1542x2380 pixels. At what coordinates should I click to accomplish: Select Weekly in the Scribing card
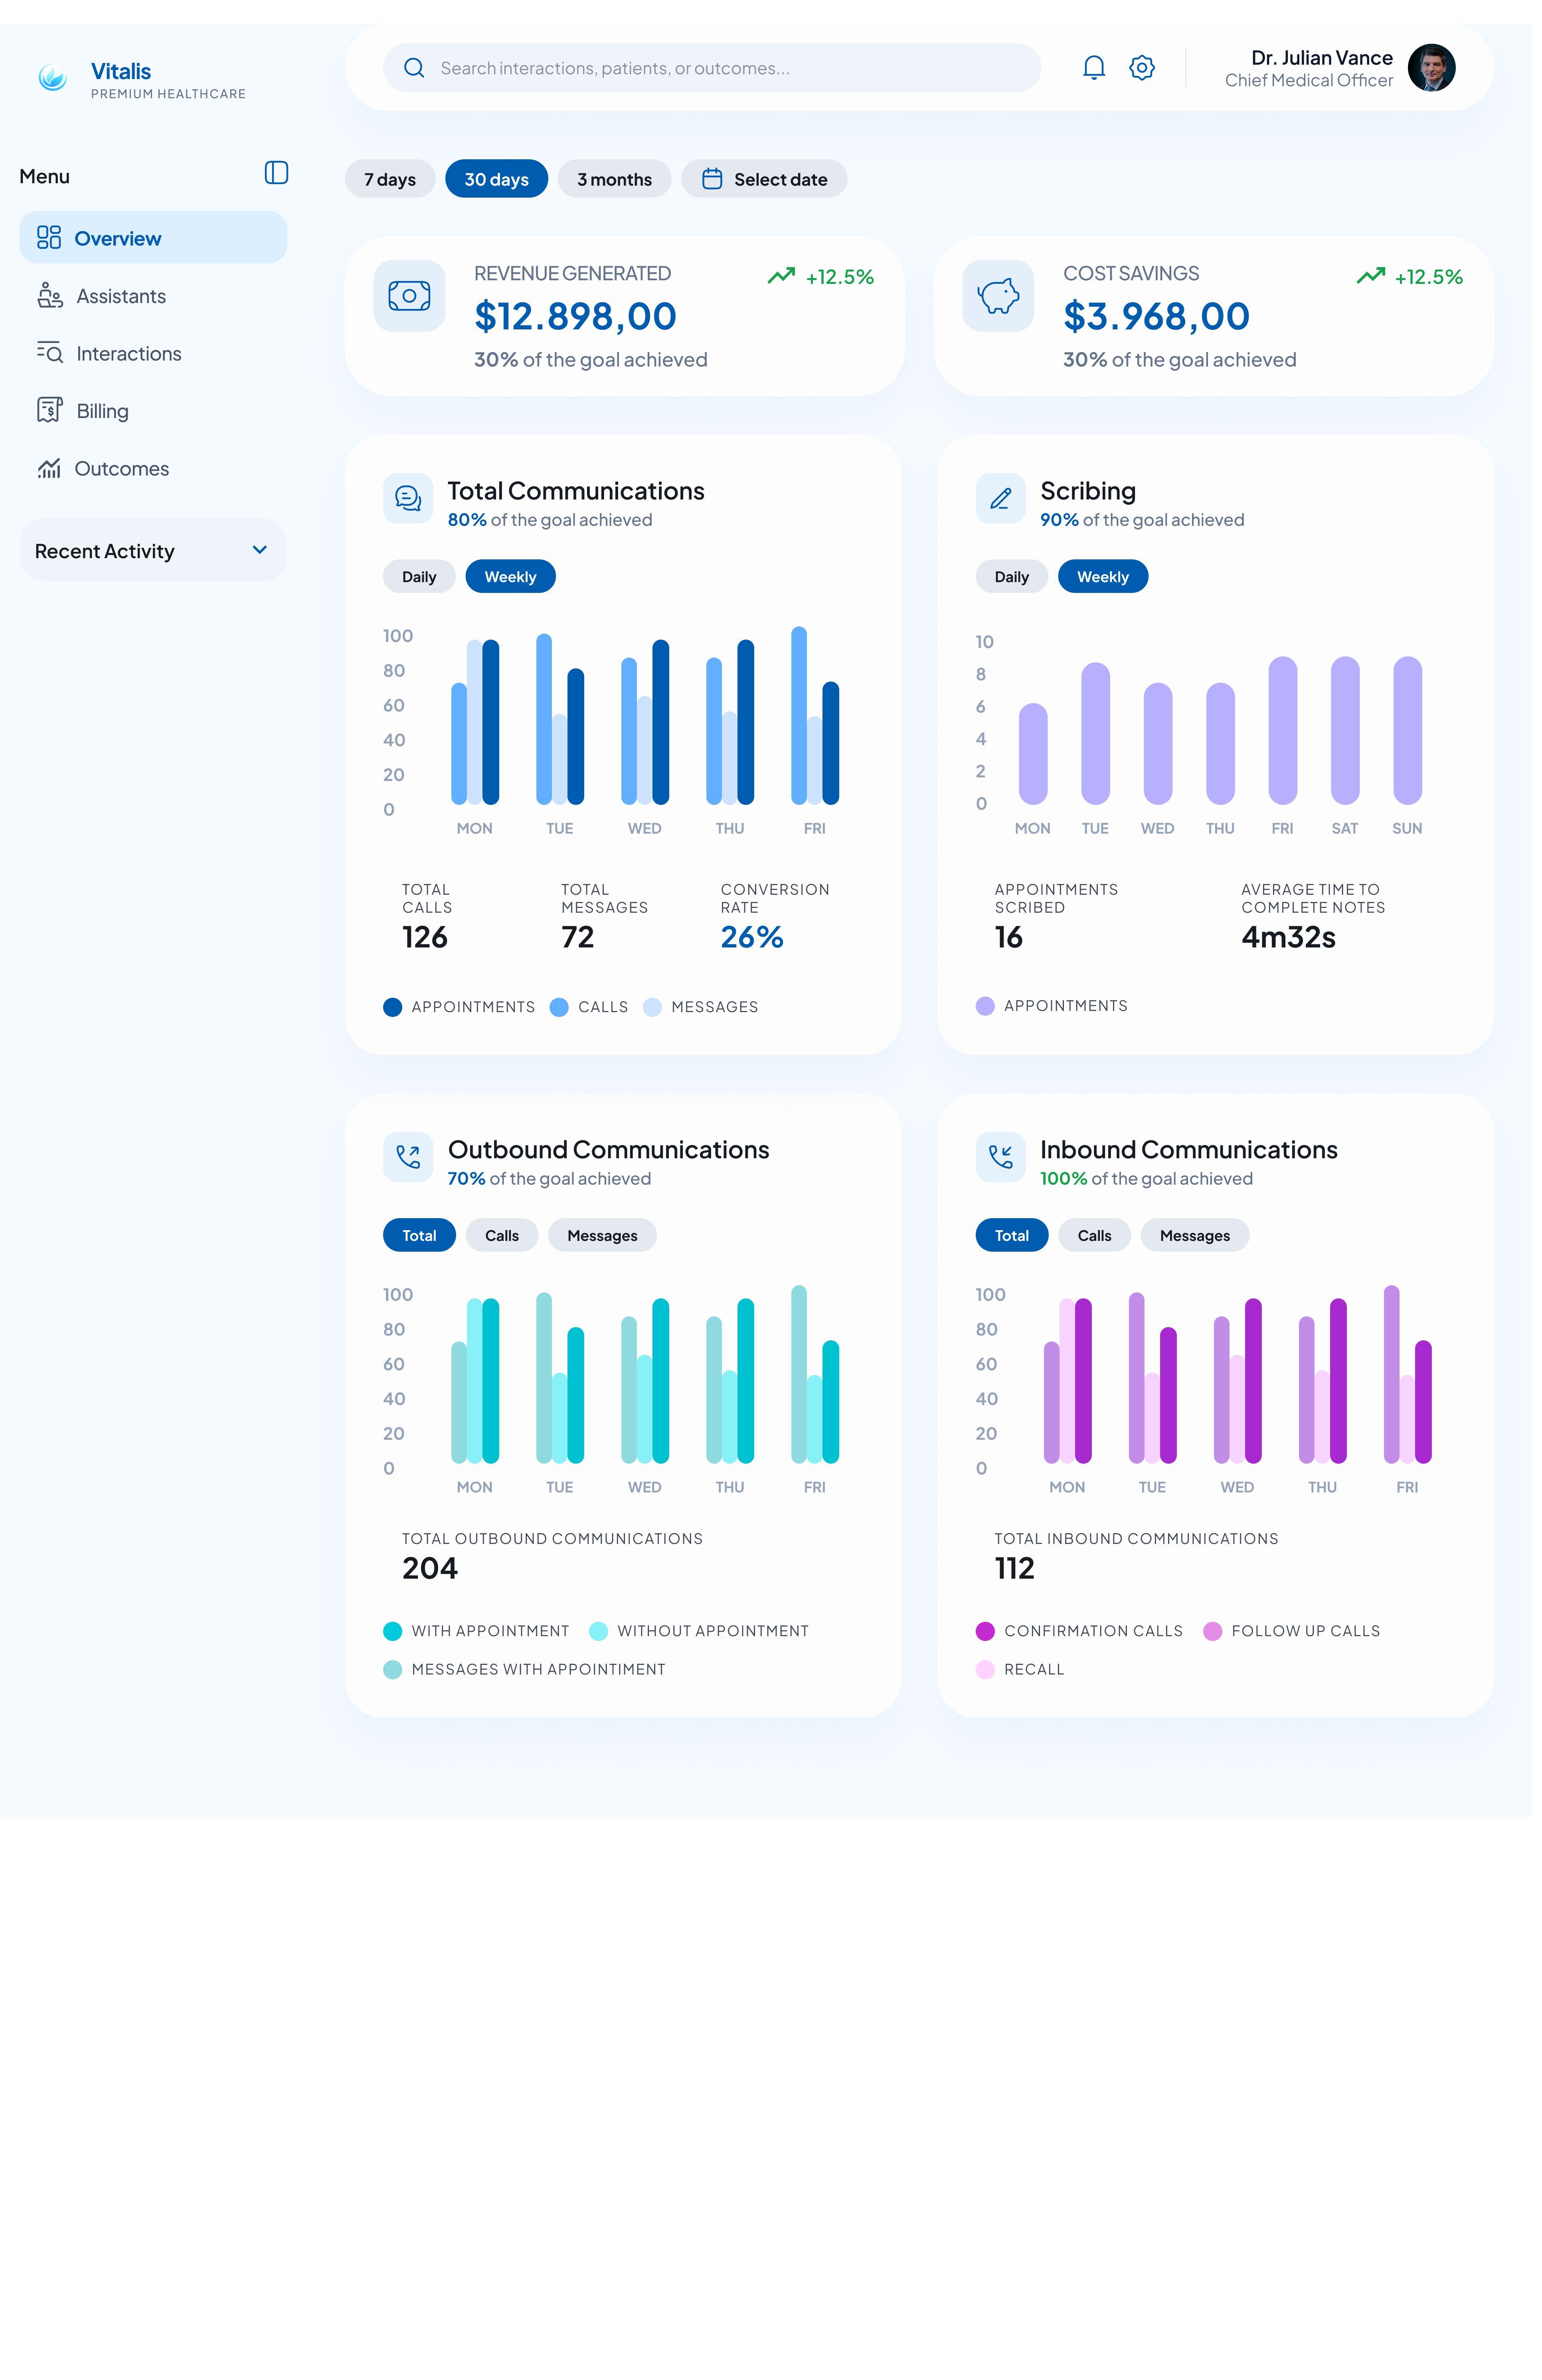1102,577
